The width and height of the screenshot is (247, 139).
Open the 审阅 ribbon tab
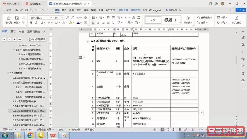click(x=86, y=10)
